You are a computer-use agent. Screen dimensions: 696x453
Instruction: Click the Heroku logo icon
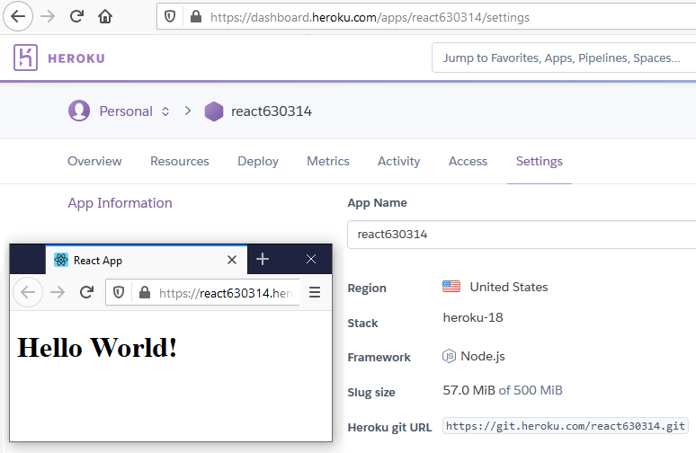coord(26,58)
